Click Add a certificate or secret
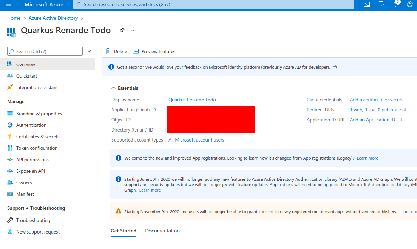This screenshot has height=249, width=417. coord(376,100)
